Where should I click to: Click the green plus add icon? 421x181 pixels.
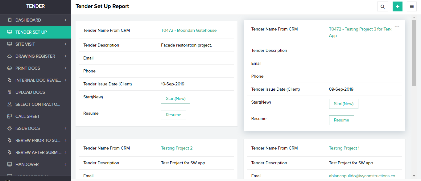point(397,6)
